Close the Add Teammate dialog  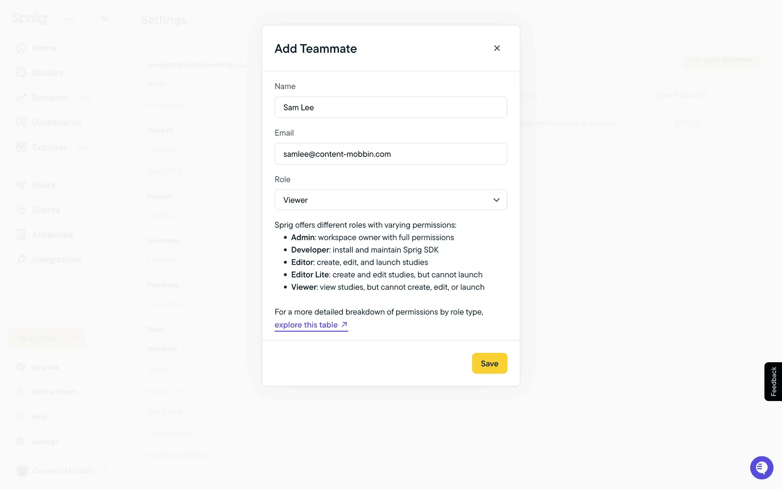pyautogui.click(x=497, y=48)
